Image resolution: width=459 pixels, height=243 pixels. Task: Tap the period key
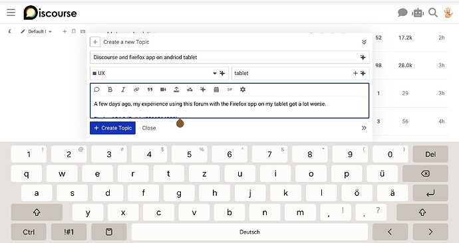(371, 212)
